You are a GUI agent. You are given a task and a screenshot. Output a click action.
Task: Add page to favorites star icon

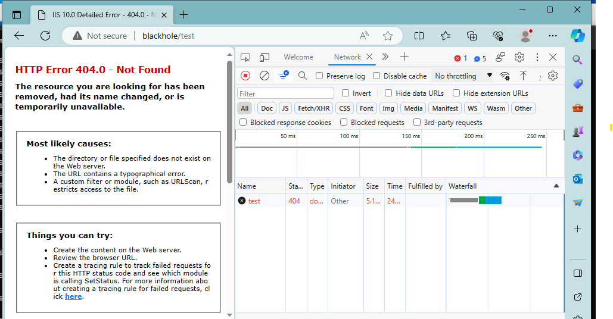(x=387, y=36)
